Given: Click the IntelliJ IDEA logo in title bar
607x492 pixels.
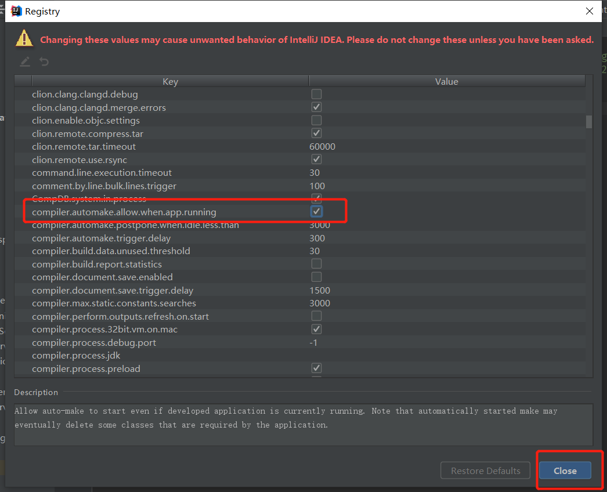Looking at the screenshot, I should tap(16, 11).
